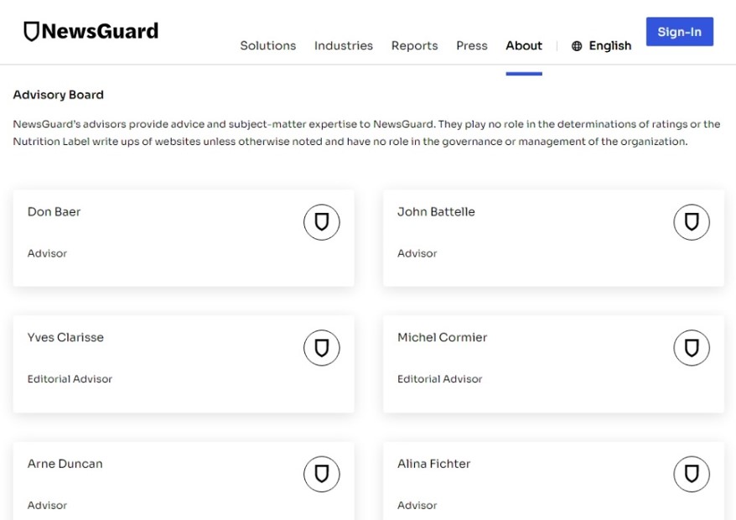
Task: Click the globe language icon
Action: coord(577,46)
